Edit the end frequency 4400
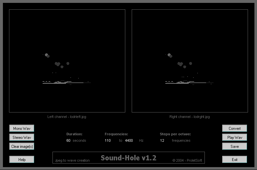The height and width of the screenshot is (170, 257). tap(129, 140)
